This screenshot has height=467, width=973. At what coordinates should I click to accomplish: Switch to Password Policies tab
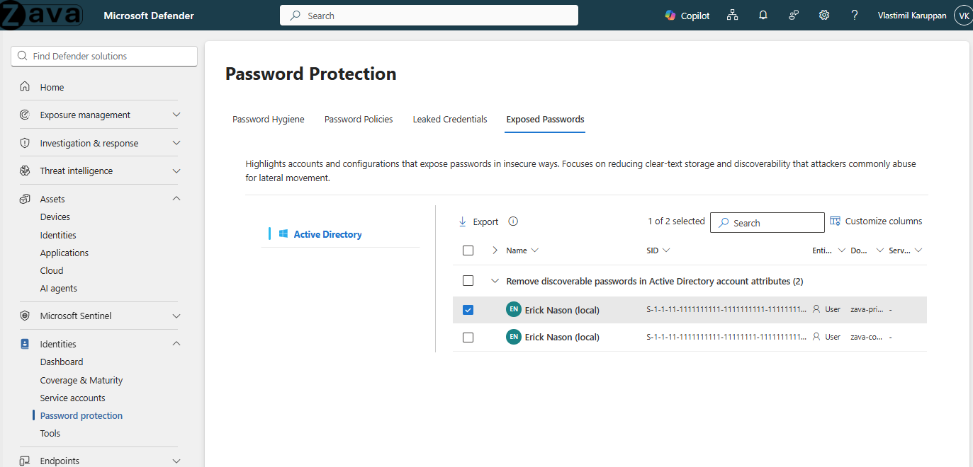pyautogui.click(x=359, y=120)
